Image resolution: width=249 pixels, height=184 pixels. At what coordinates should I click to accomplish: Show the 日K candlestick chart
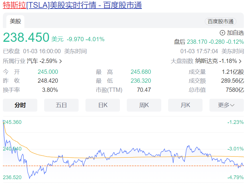point(103,105)
